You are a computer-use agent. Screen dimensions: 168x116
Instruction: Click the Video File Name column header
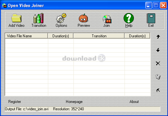(27, 36)
